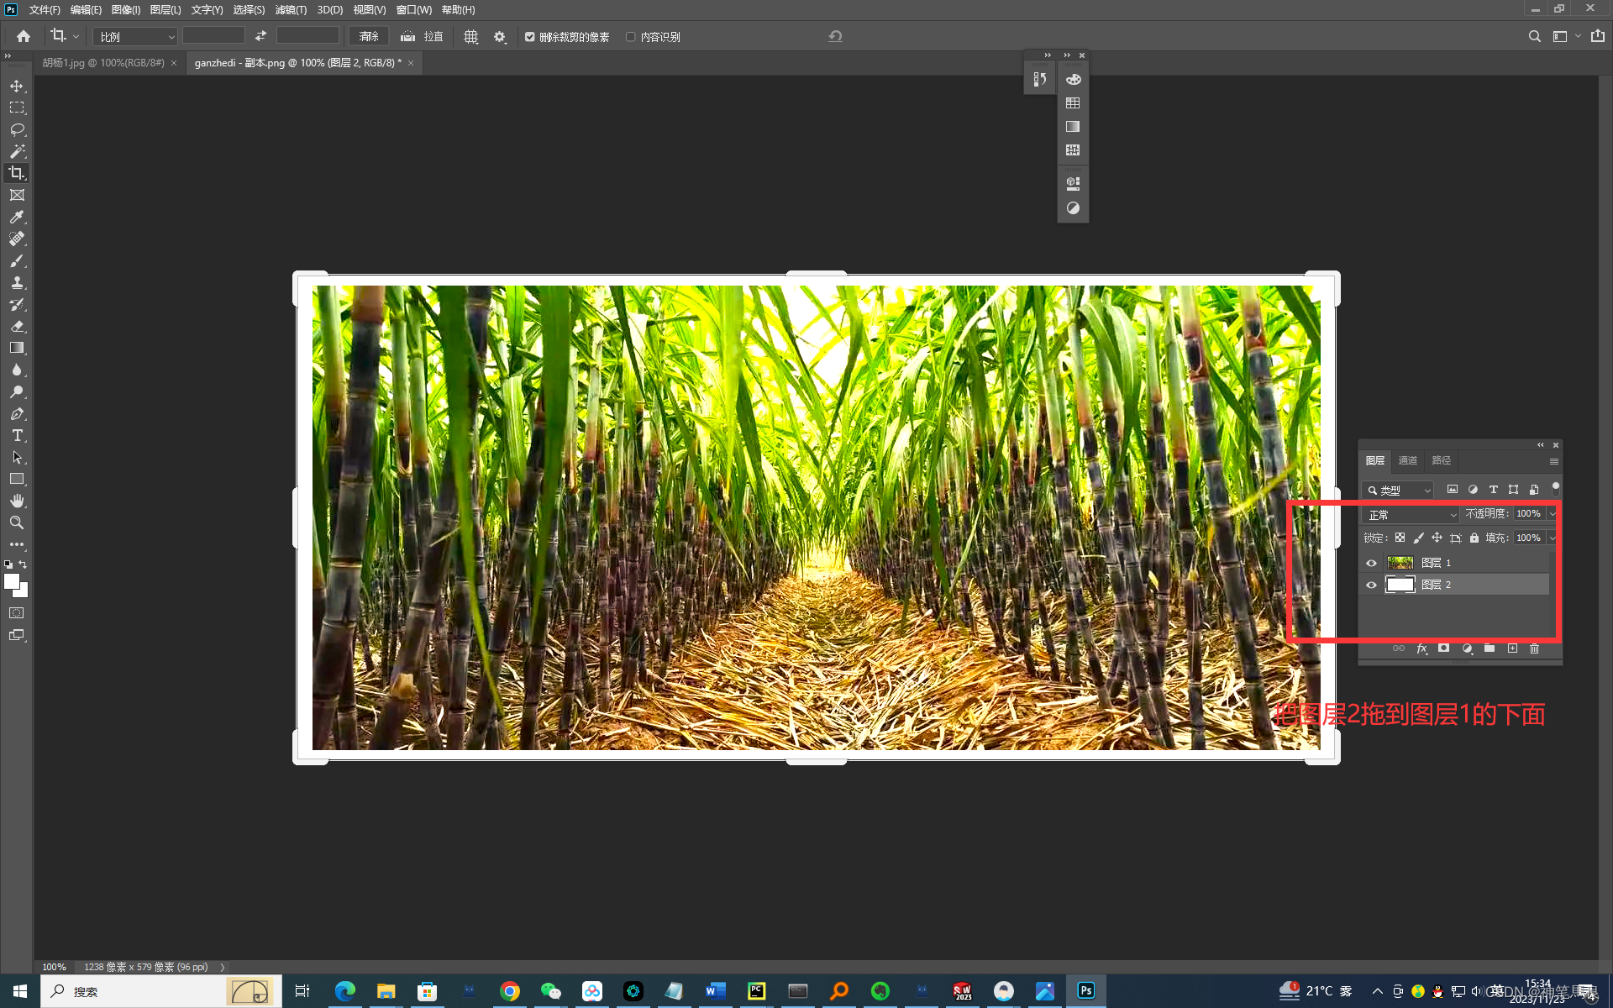The height and width of the screenshot is (1008, 1613).
Task: Expand the 不透明度 opacity dropdown arrow
Action: (x=1553, y=514)
